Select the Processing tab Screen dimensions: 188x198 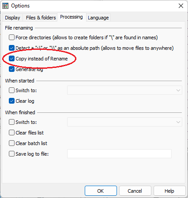point(71,17)
